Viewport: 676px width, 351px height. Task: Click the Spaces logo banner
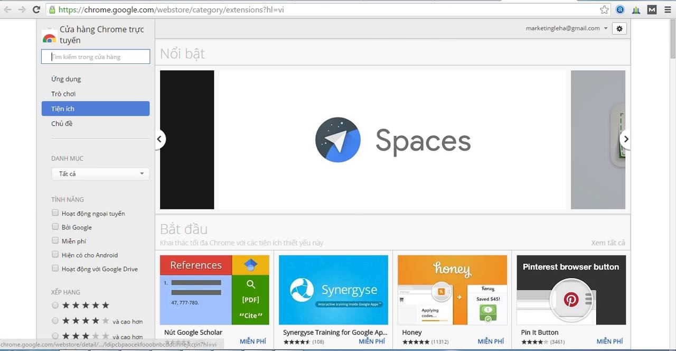click(x=392, y=140)
